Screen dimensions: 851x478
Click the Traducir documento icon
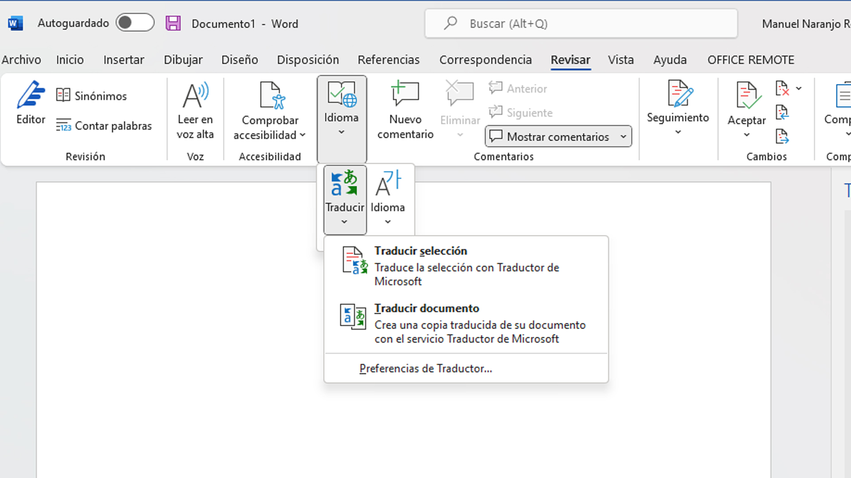click(x=353, y=316)
